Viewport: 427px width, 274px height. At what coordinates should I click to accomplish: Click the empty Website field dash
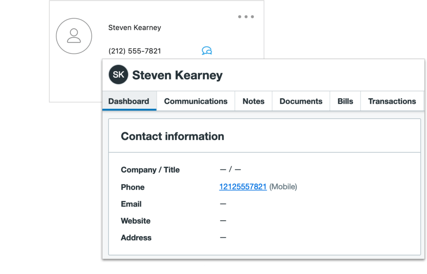[x=223, y=221]
